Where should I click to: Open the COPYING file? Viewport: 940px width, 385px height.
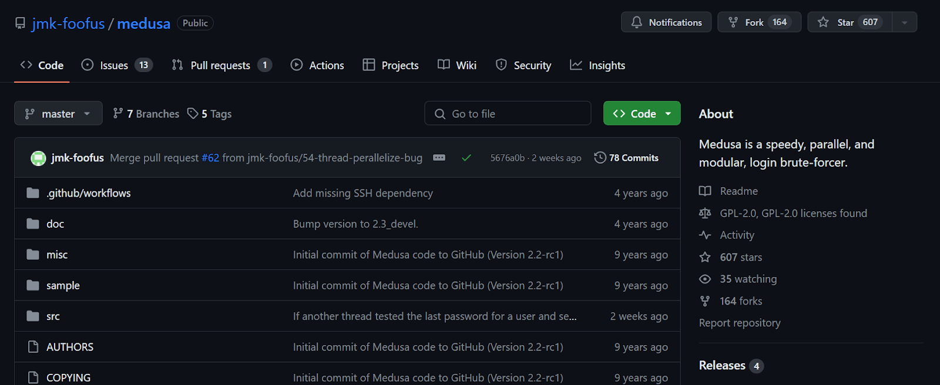click(x=69, y=377)
